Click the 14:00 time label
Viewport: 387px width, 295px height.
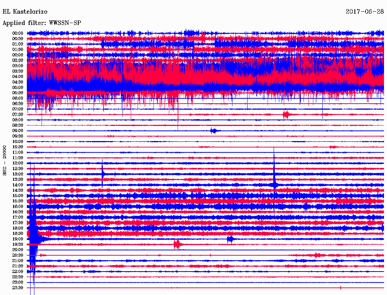18,185
